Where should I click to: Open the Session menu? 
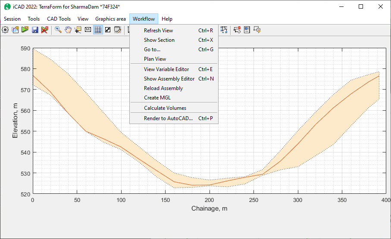[12, 19]
